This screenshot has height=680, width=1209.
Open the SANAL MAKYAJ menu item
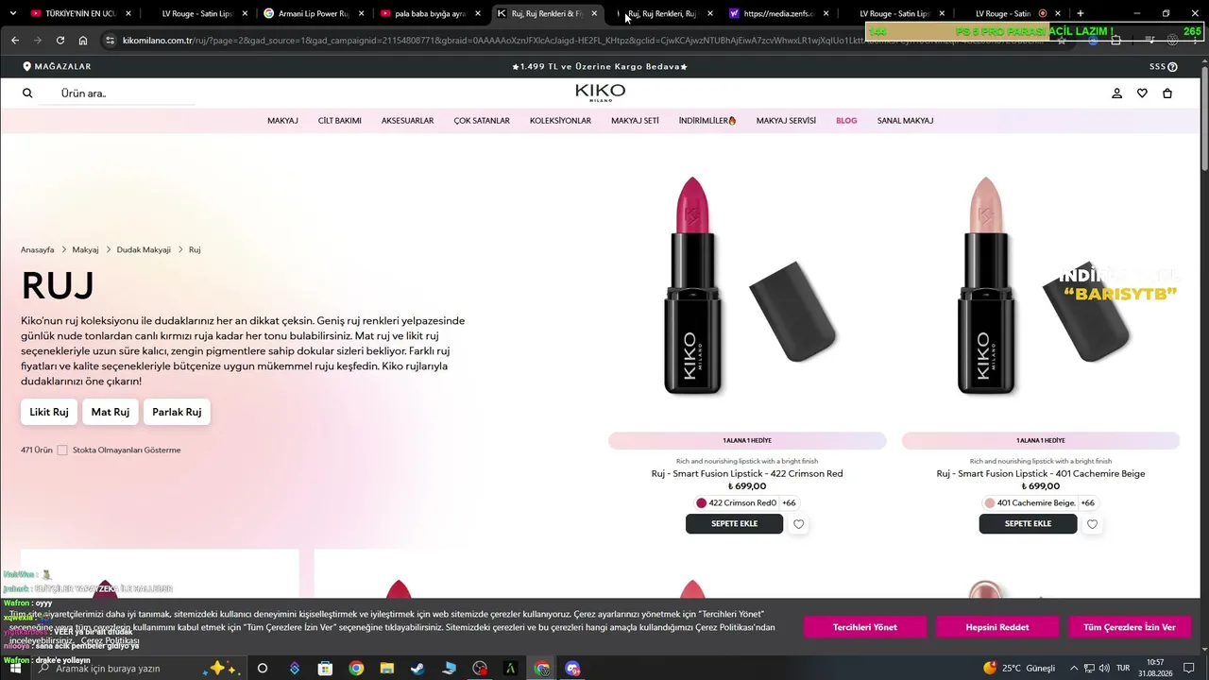pyautogui.click(x=905, y=121)
